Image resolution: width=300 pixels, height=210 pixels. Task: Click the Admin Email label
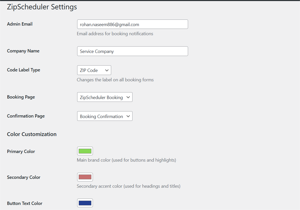coord(20,24)
